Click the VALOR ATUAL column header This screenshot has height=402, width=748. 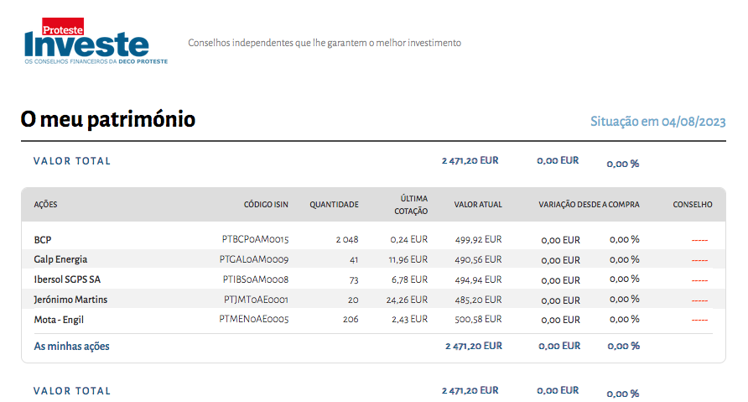pos(478,205)
